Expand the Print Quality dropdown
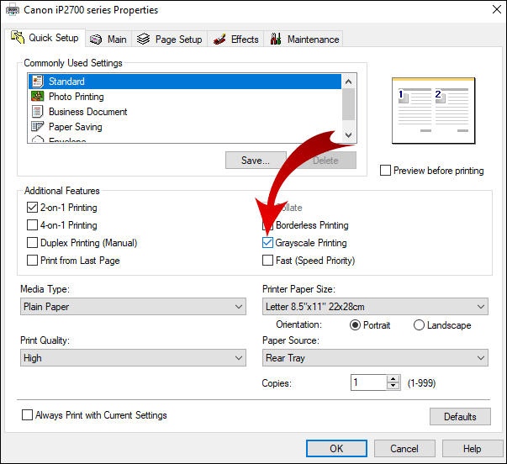The width and height of the screenshot is (507, 464). click(x=133, y=358)
